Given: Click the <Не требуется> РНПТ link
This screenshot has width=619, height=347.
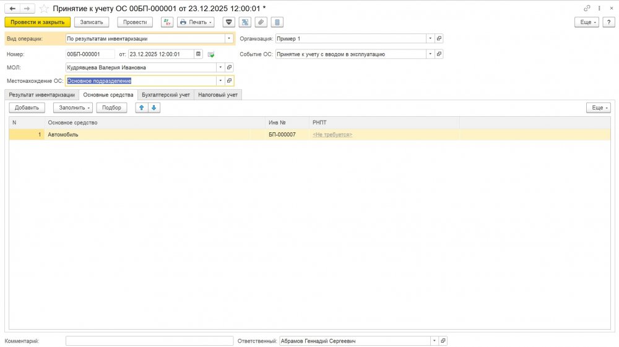Looking at the screenshot, I should point(332,134).
